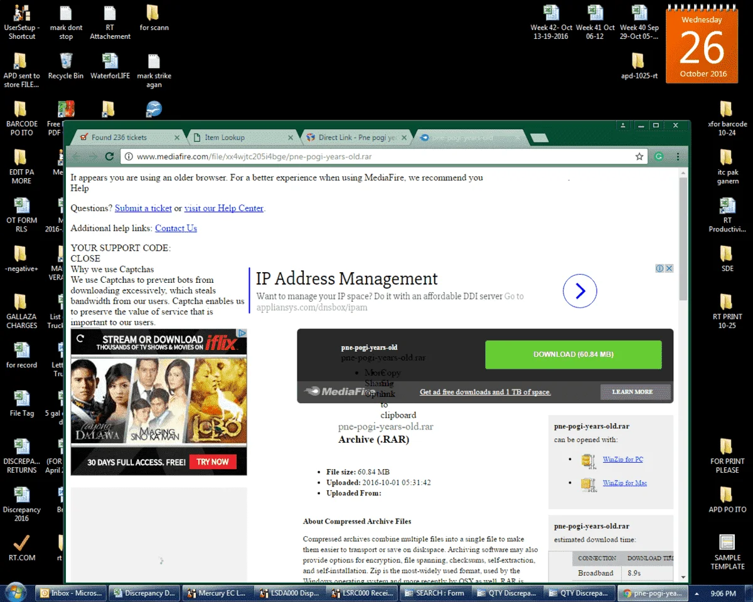The width and height of the screenshot is (753, 602).
Task: Select the RT.COM checkmark icon
Action: (x=22, y=548)
